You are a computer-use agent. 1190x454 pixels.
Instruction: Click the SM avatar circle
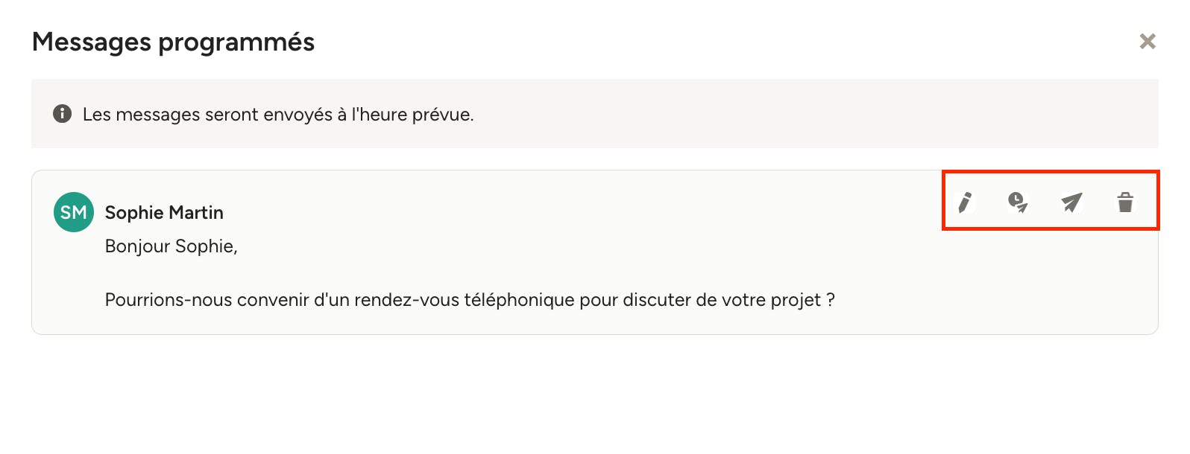74,212
